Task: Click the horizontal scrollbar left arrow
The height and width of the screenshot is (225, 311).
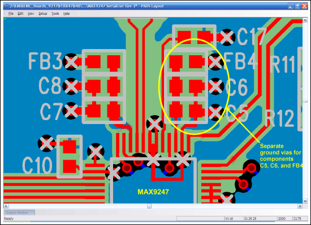Action: (x=6, y=206)
